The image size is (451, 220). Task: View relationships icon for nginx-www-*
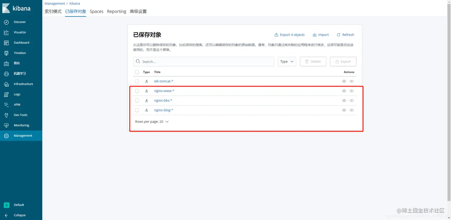tap(352, 91)
